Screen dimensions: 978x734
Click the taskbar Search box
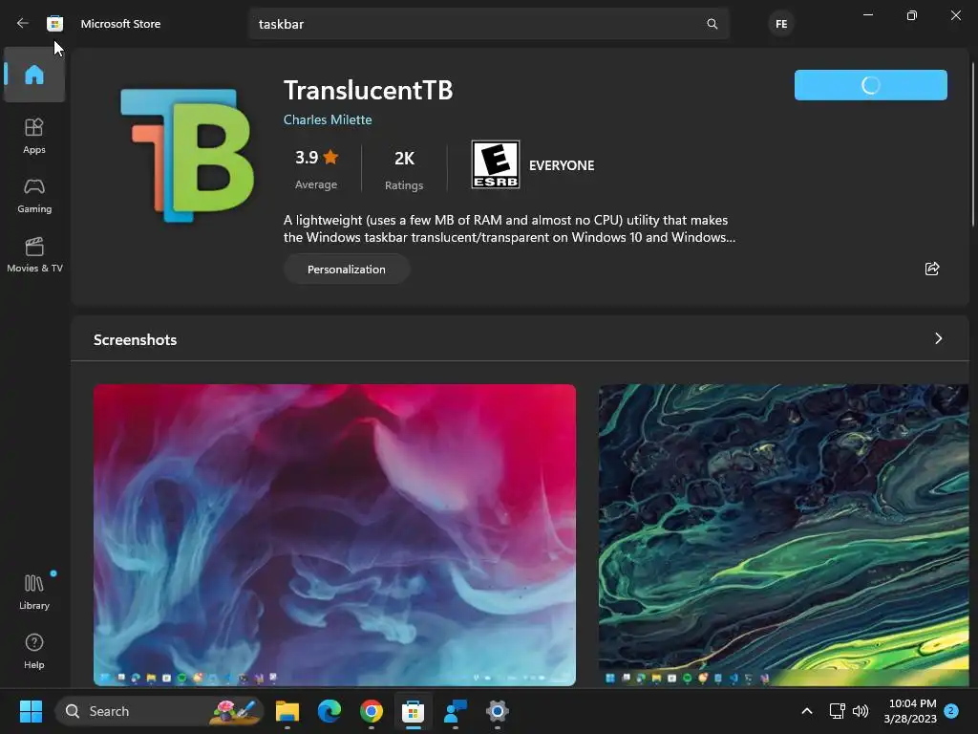coord(159,711)
